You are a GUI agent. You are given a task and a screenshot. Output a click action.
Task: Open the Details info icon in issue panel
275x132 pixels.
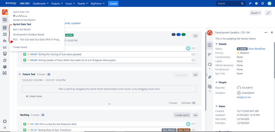(x=209, y=45)
